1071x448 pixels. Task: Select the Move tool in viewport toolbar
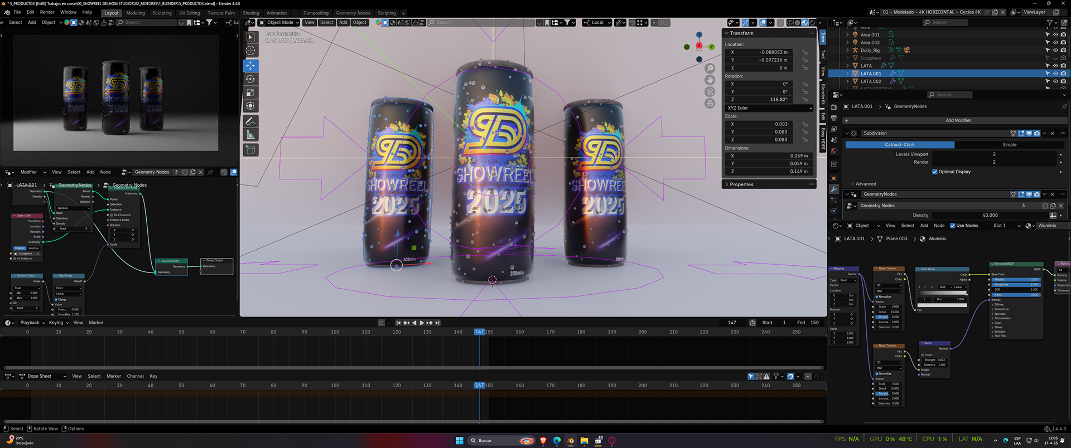tap(250, 66)
